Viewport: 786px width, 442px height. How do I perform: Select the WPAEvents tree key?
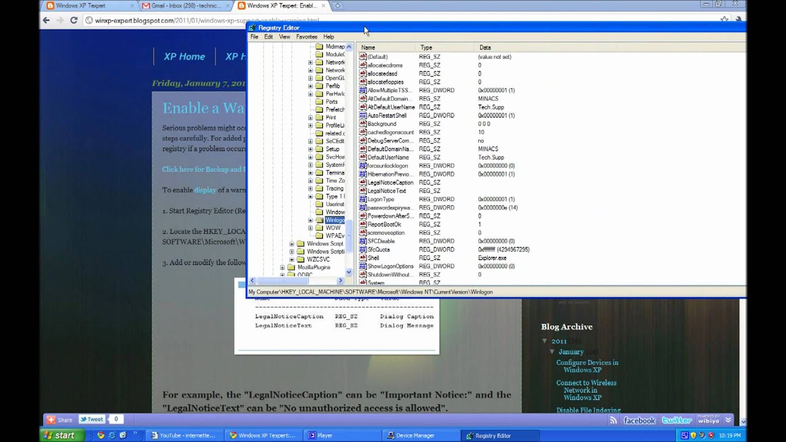335,236
